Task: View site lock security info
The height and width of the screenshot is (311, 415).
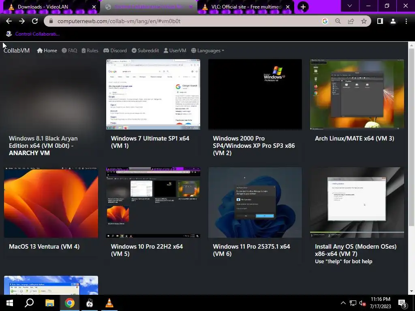Action: pos(51,21)
